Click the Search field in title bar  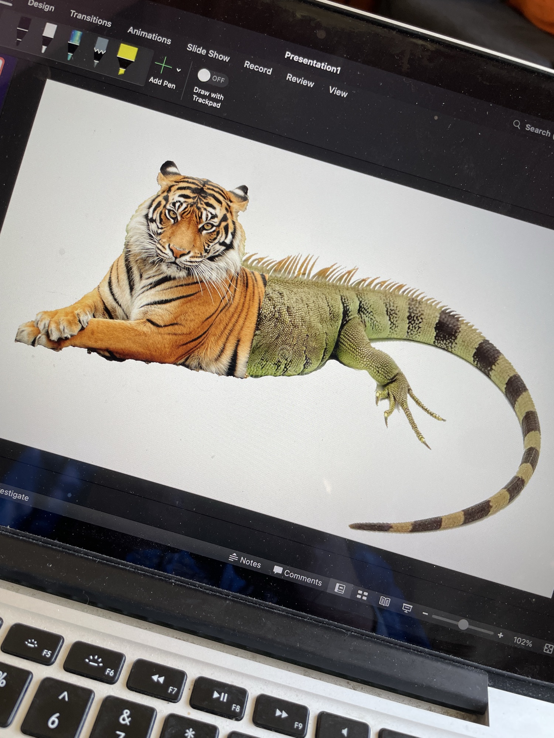(x=533, y=128)
